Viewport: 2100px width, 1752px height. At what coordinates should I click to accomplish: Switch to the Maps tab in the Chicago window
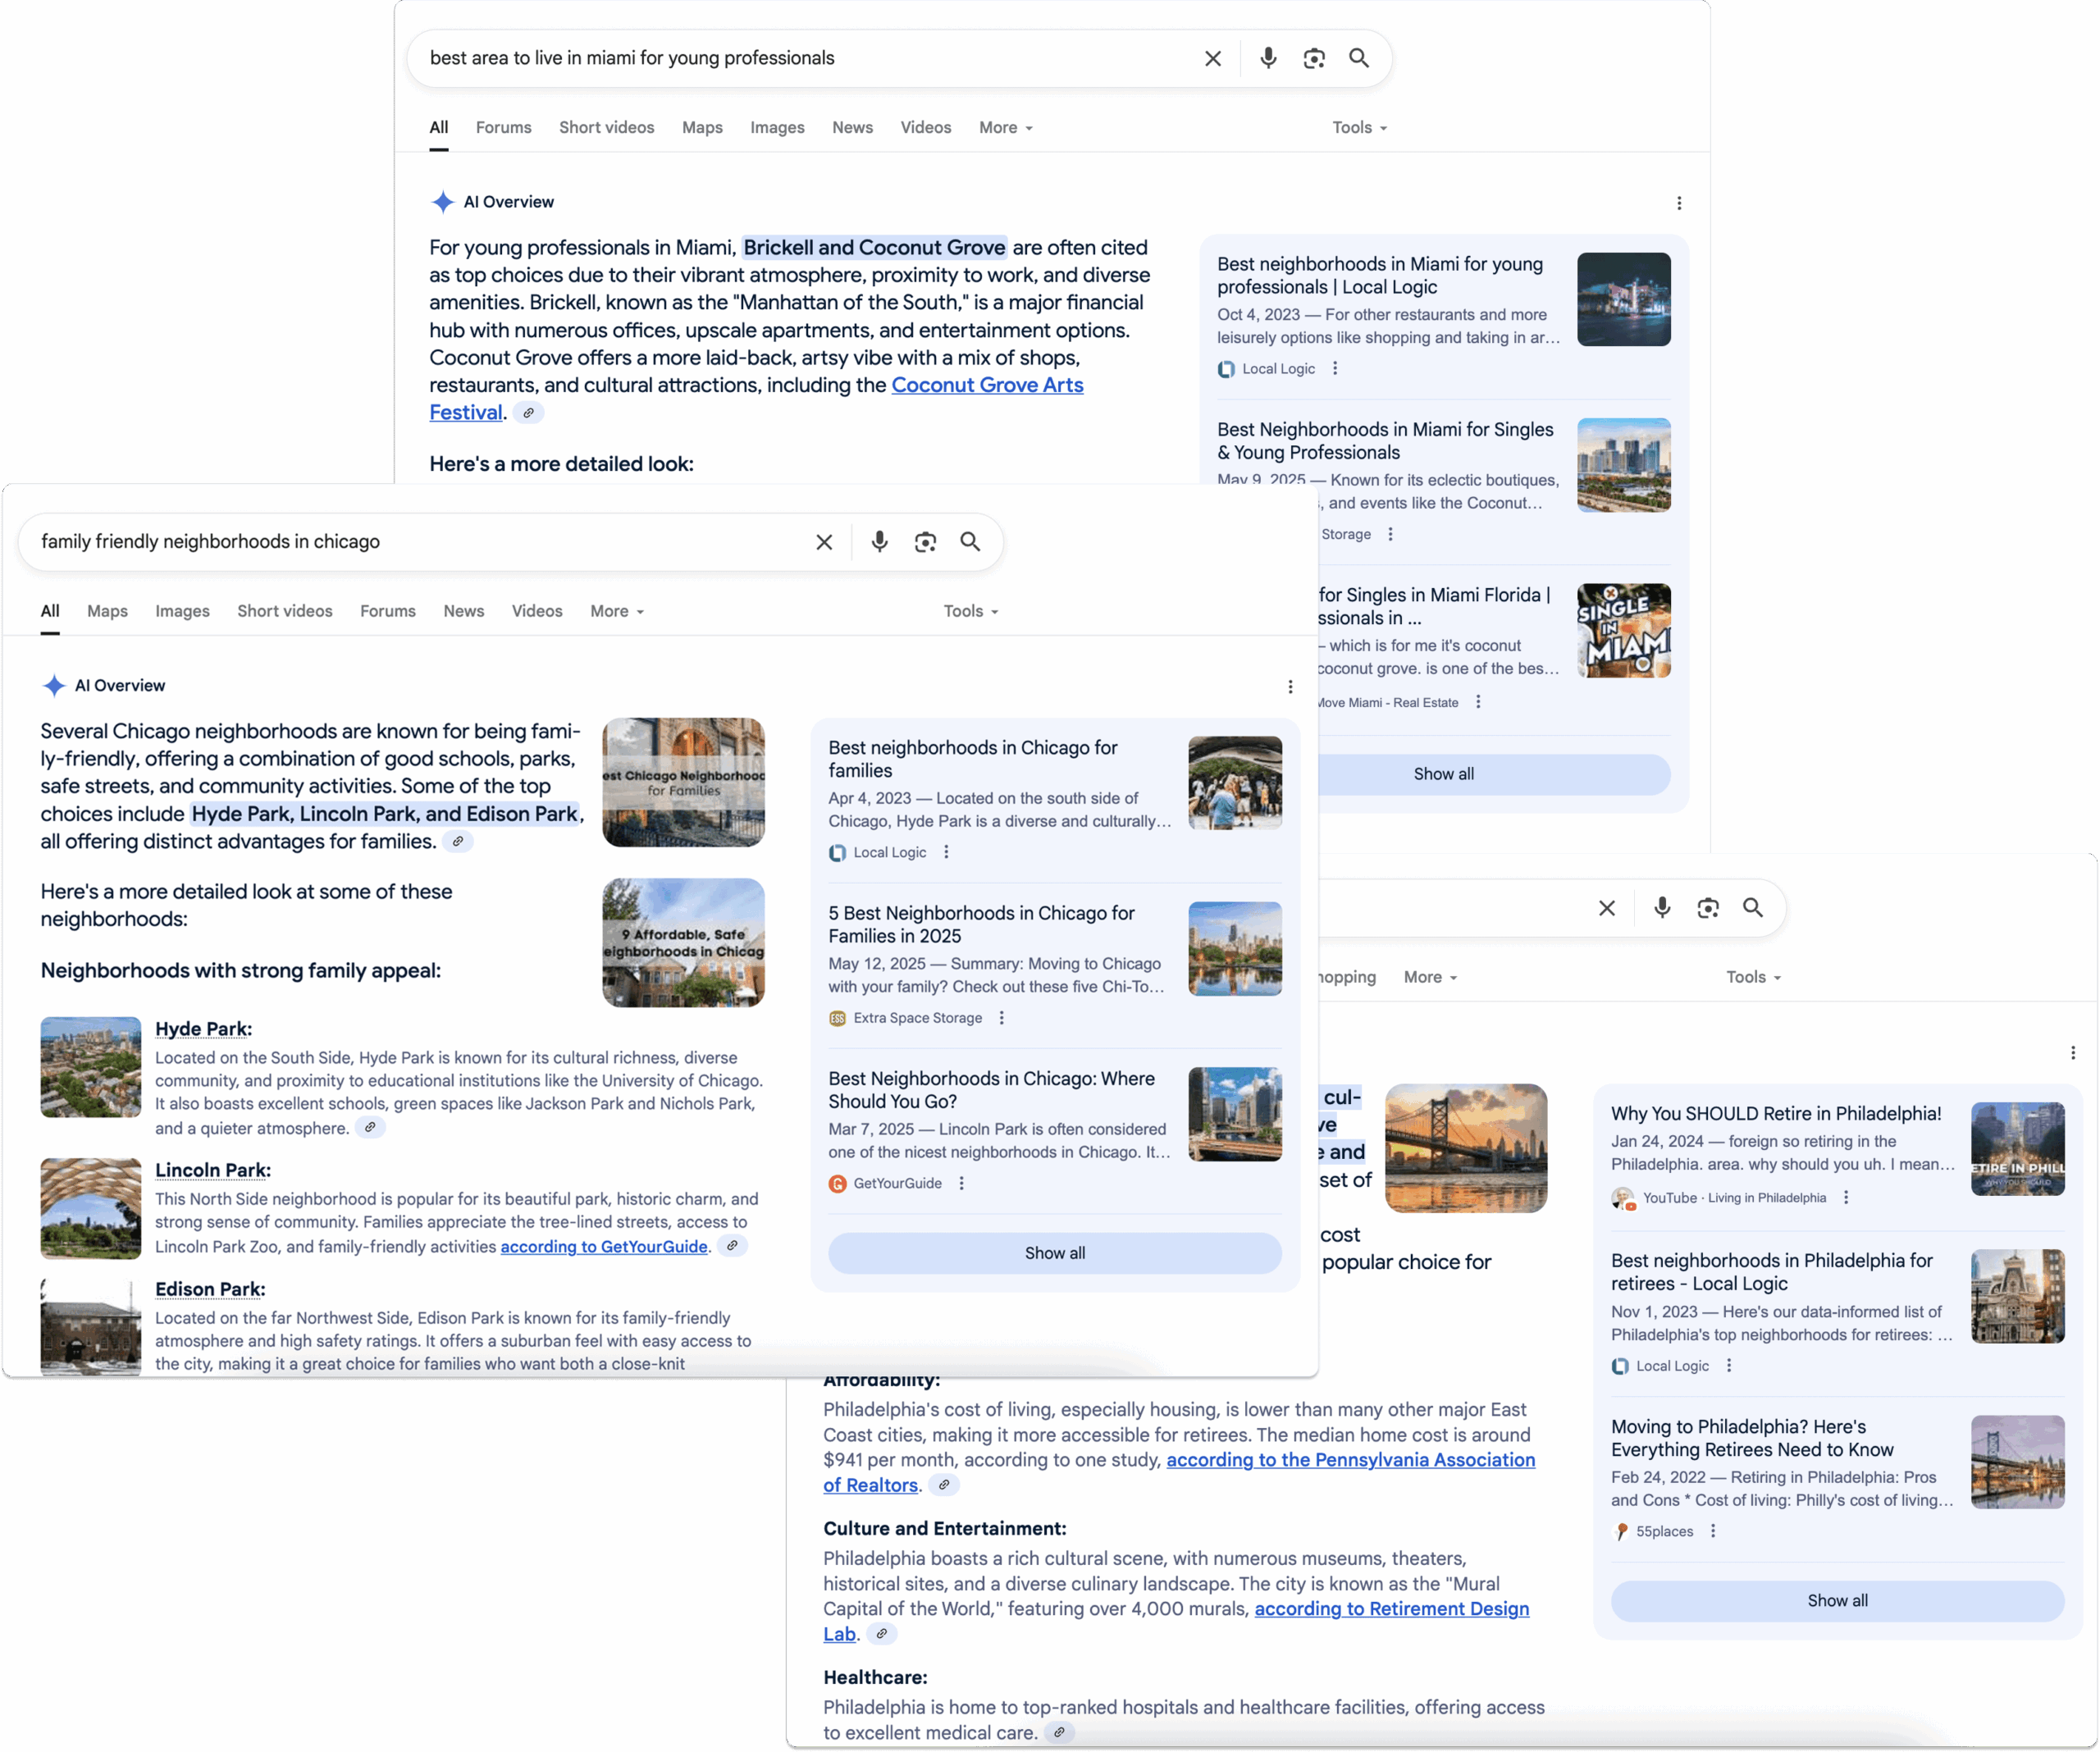(107, 611)
